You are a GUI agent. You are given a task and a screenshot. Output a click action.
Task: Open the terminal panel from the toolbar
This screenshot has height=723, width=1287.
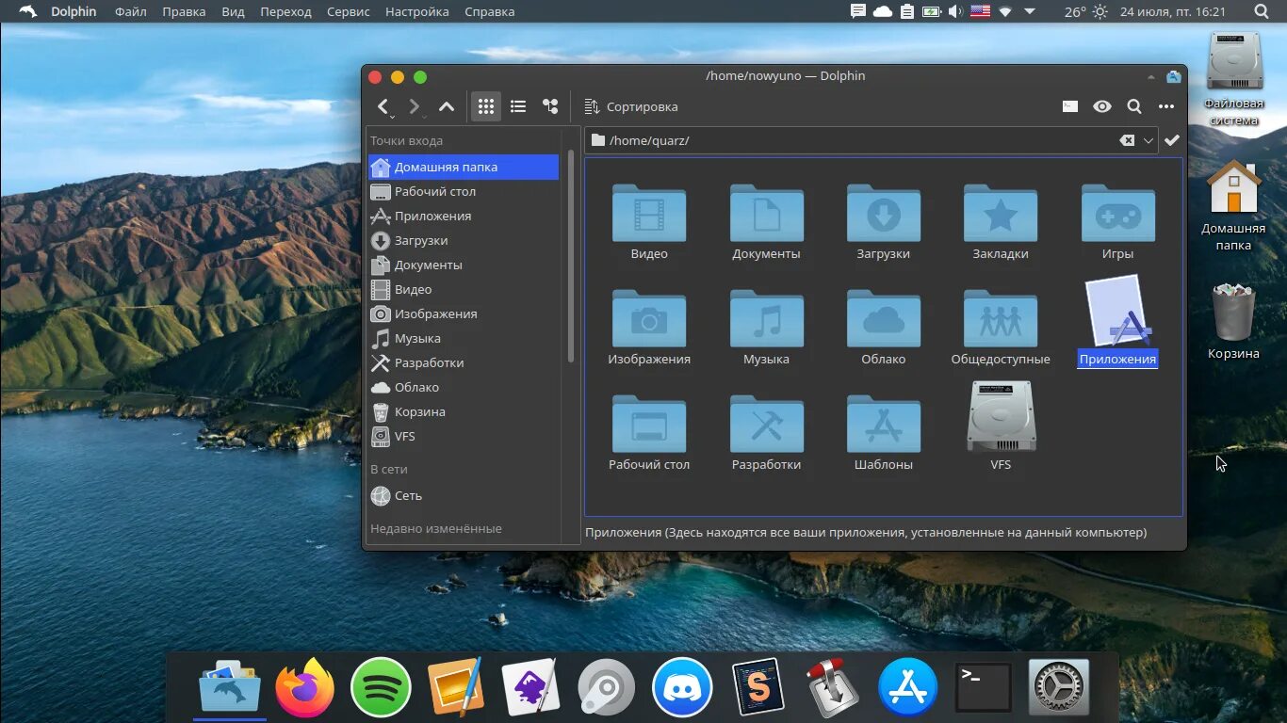pyautogui.click(x=1070, y=106)
